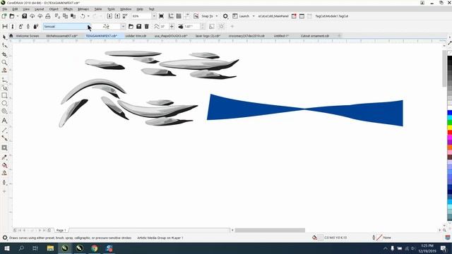This screenshot has width=452, height=254.
Task: Open the zoom level dropdown
Action: (x=154, y=16)
